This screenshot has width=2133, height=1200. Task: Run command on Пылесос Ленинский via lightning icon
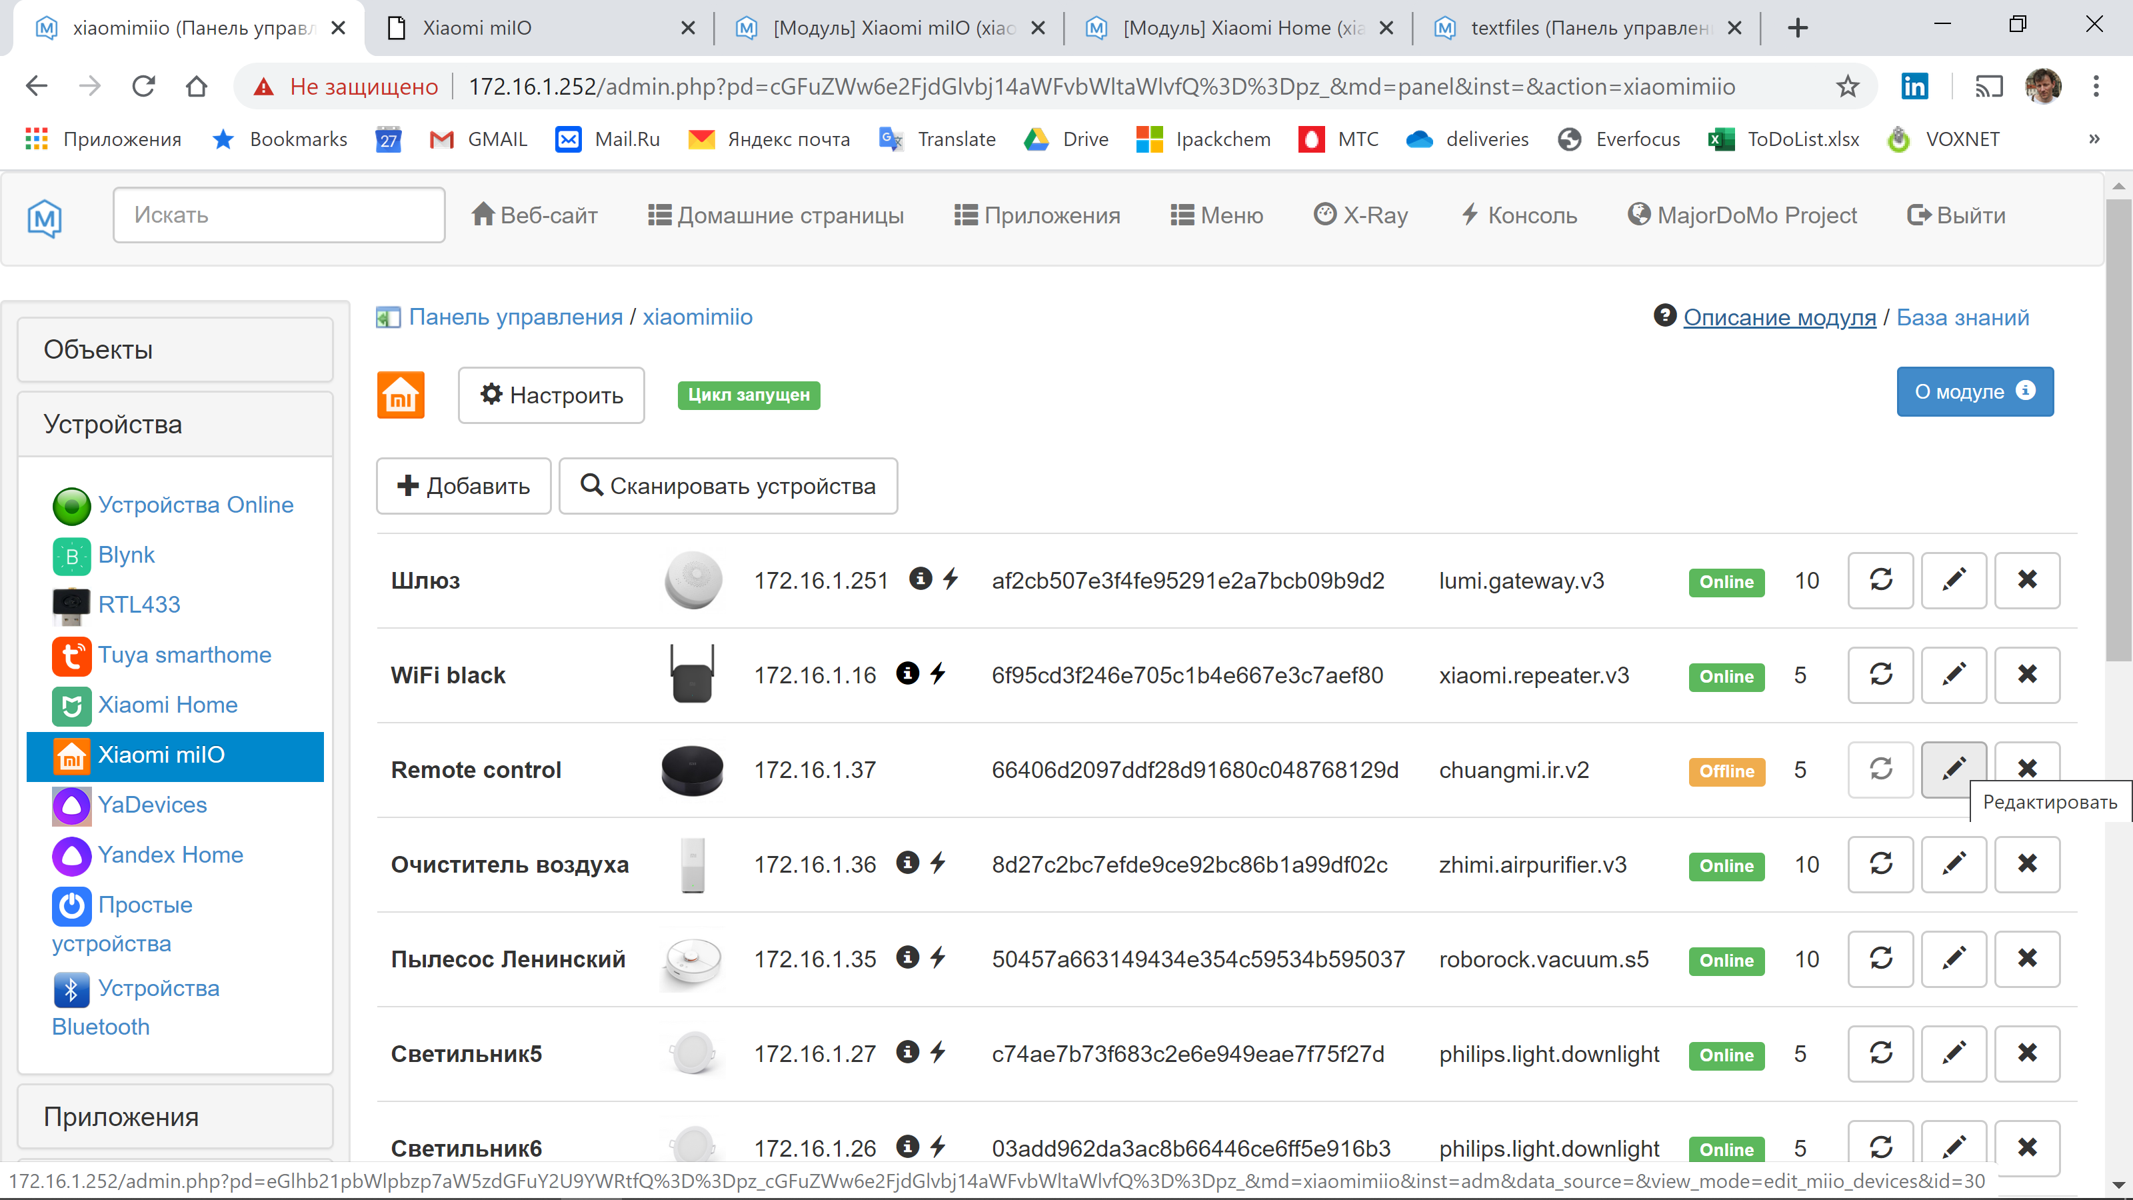pyautogui.click(x=938, y=958)
